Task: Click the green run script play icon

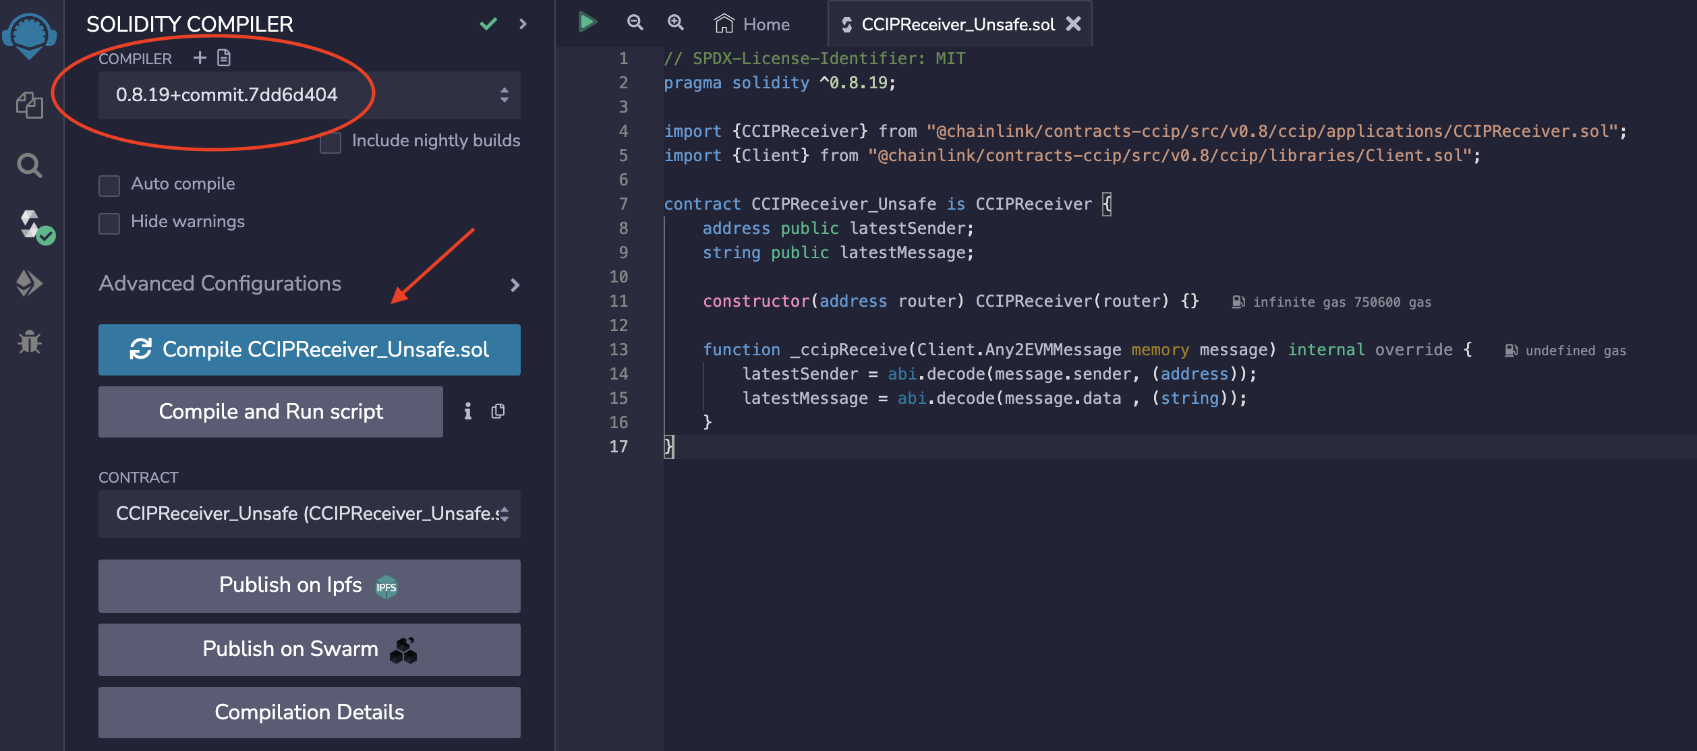Action: (x=587, y=23)
